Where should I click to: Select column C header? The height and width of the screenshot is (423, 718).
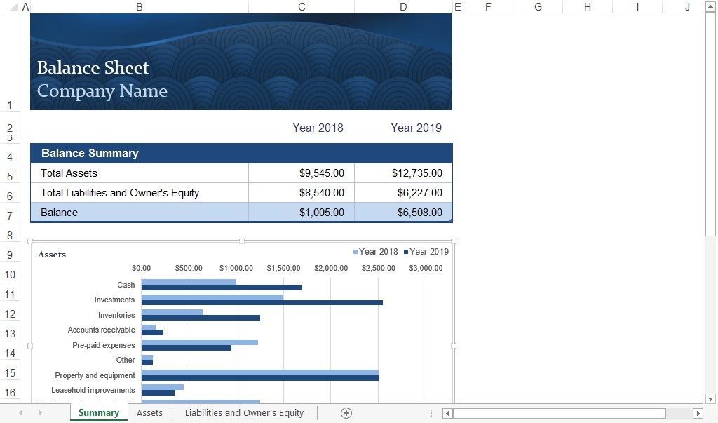pos(302,7)
